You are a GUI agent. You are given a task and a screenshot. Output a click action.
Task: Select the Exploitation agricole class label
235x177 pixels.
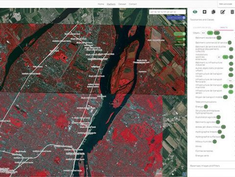click(206, 117)
